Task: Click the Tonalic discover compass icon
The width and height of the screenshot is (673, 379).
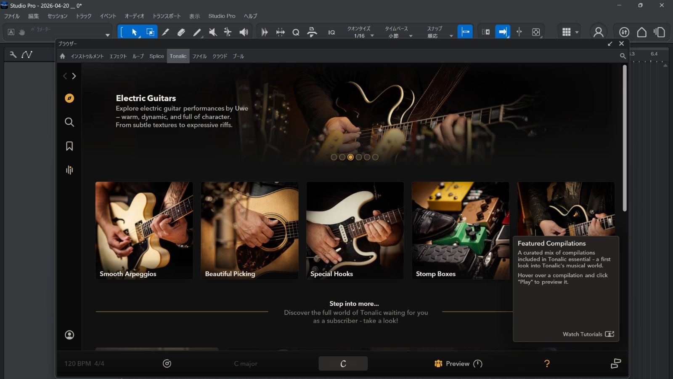Action: (x=69, y=98)
